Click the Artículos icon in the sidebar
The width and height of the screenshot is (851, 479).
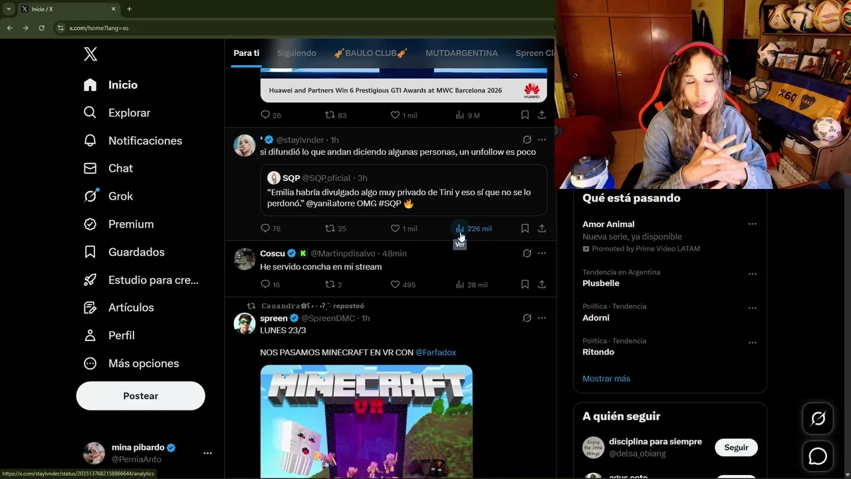[x=90, y=307]
